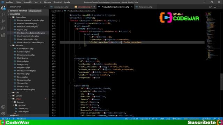Screen dimensions: 223x125
Task: Click the Split Editor icon
Action: point(215,7)
